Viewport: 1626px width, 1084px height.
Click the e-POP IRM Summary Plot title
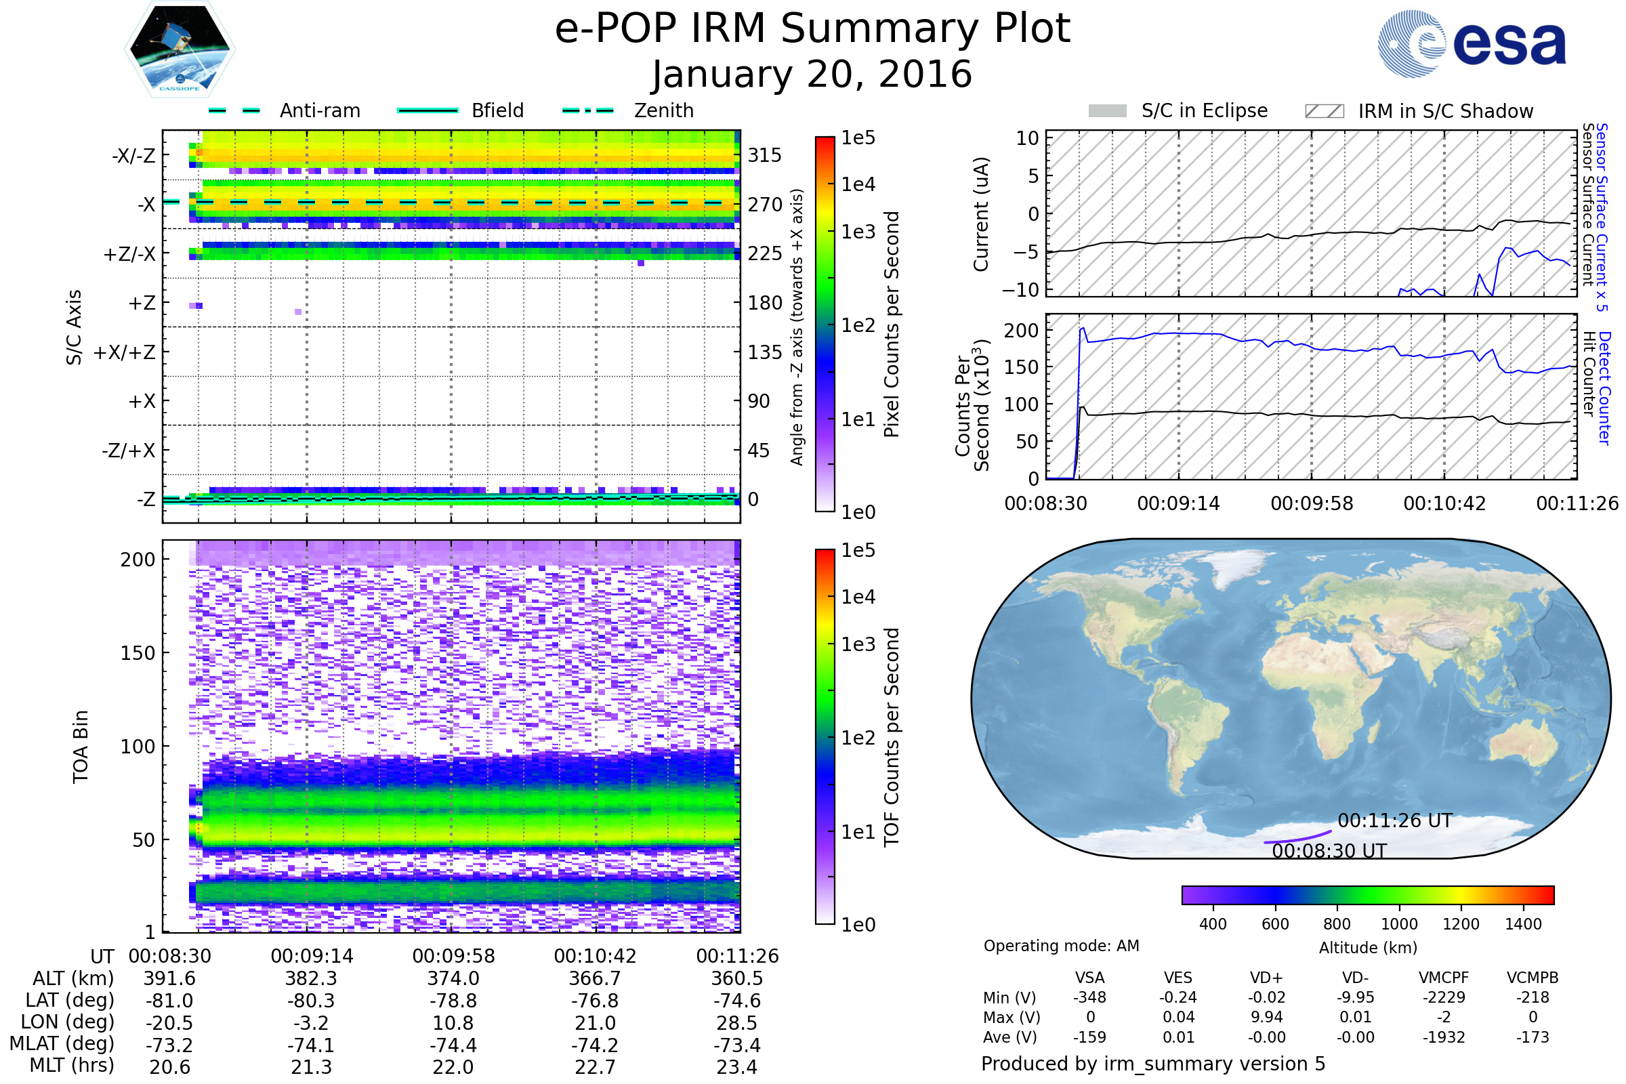click(x=812, y=29)
